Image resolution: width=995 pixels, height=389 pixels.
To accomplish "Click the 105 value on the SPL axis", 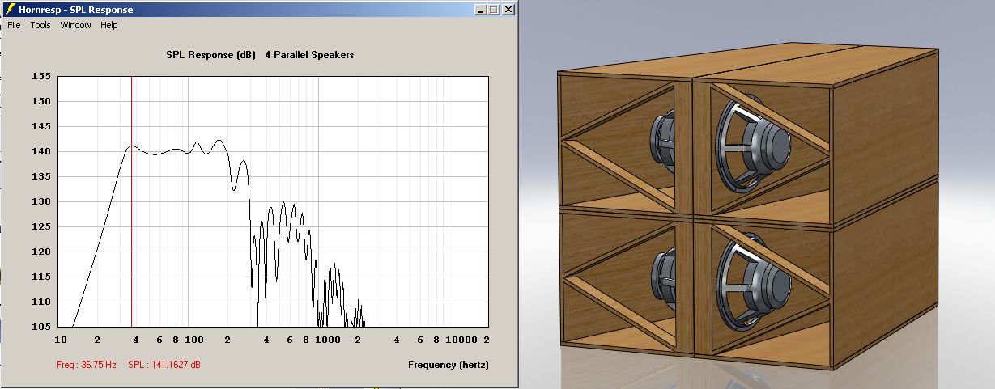I will coord(42,327).
